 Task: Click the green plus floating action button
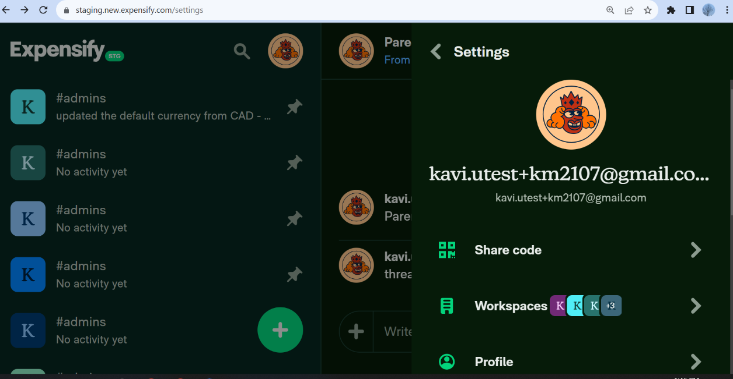pos(280,330)
